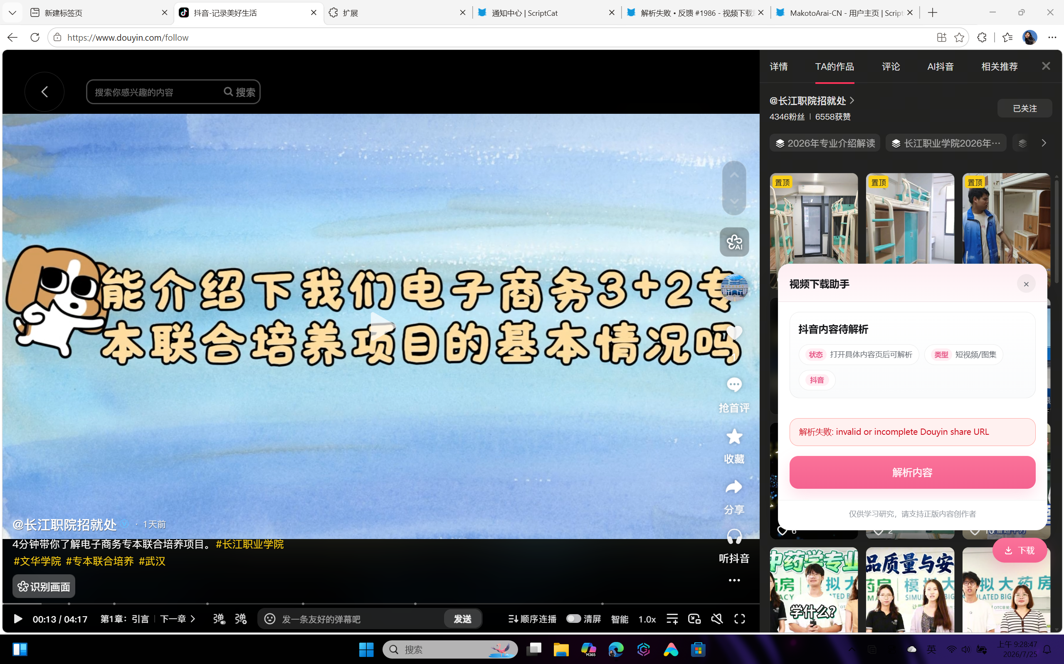Close the right side panel
Viewport: 1064px width, 664px height.
[x=1046, y=66]
